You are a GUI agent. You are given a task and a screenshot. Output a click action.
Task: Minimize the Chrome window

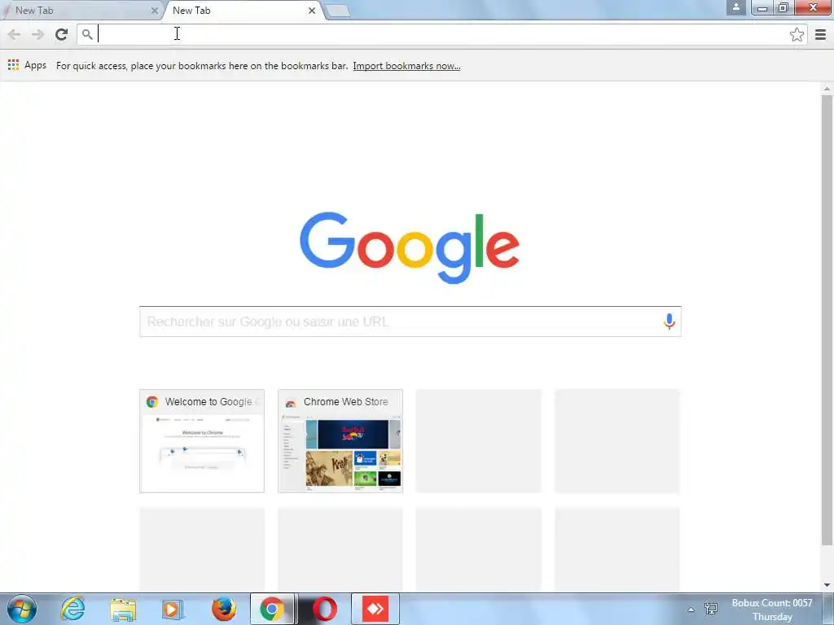tap(762, 7)
